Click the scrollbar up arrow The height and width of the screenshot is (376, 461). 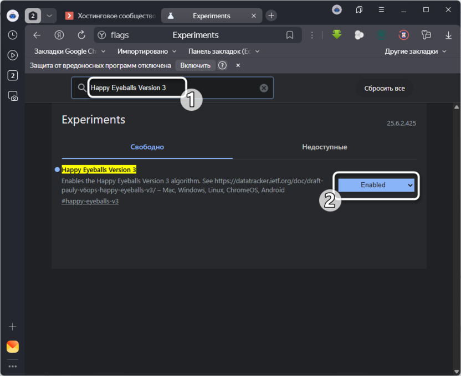(457, 107)
